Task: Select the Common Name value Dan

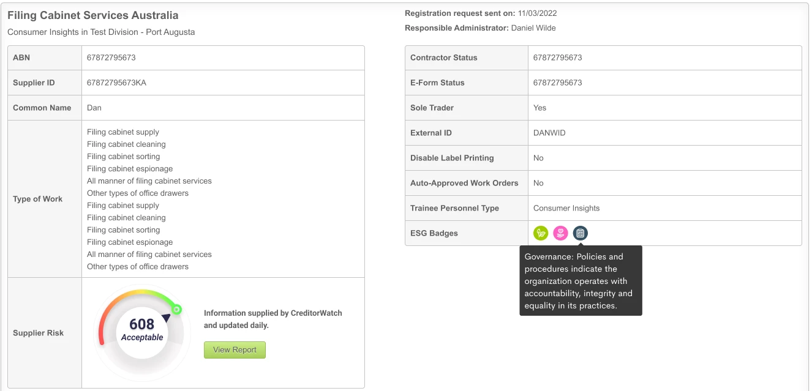Action: tap(94, 108)
